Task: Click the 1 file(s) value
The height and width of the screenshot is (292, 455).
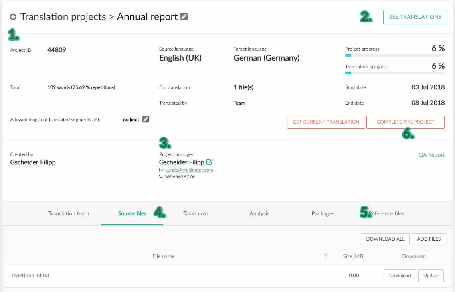Action: pyautogui.click(x=243, y=87)
